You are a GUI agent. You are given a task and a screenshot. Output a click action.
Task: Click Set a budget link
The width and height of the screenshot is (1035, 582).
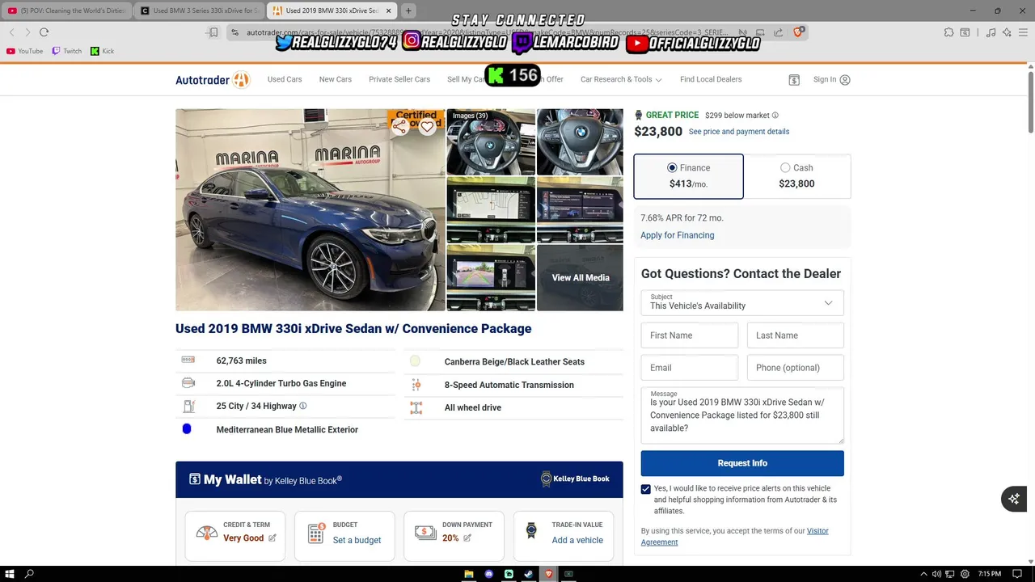tap(357, 540)
